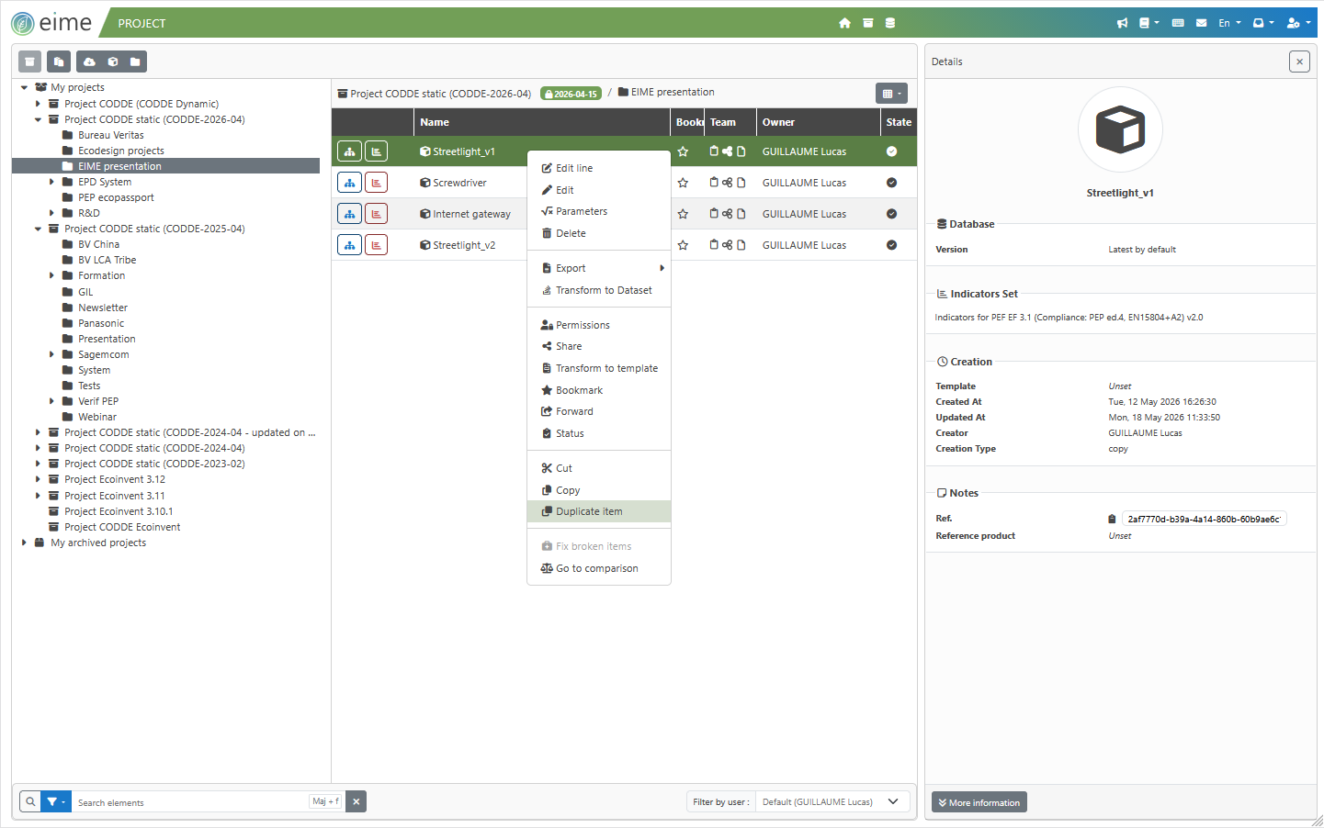The width and height of the screenshot is (1324, 828).
Task: Open tree view for Streetlight_v1
Action: pyautogui.click(x=349, y=151)
